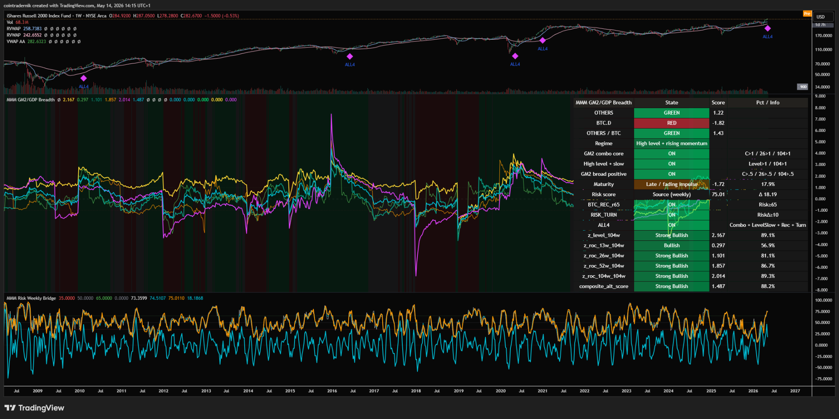Click Late / fading impulse maturity cell
The width and height of the screenshot is (839, 419).
(671, 184)
